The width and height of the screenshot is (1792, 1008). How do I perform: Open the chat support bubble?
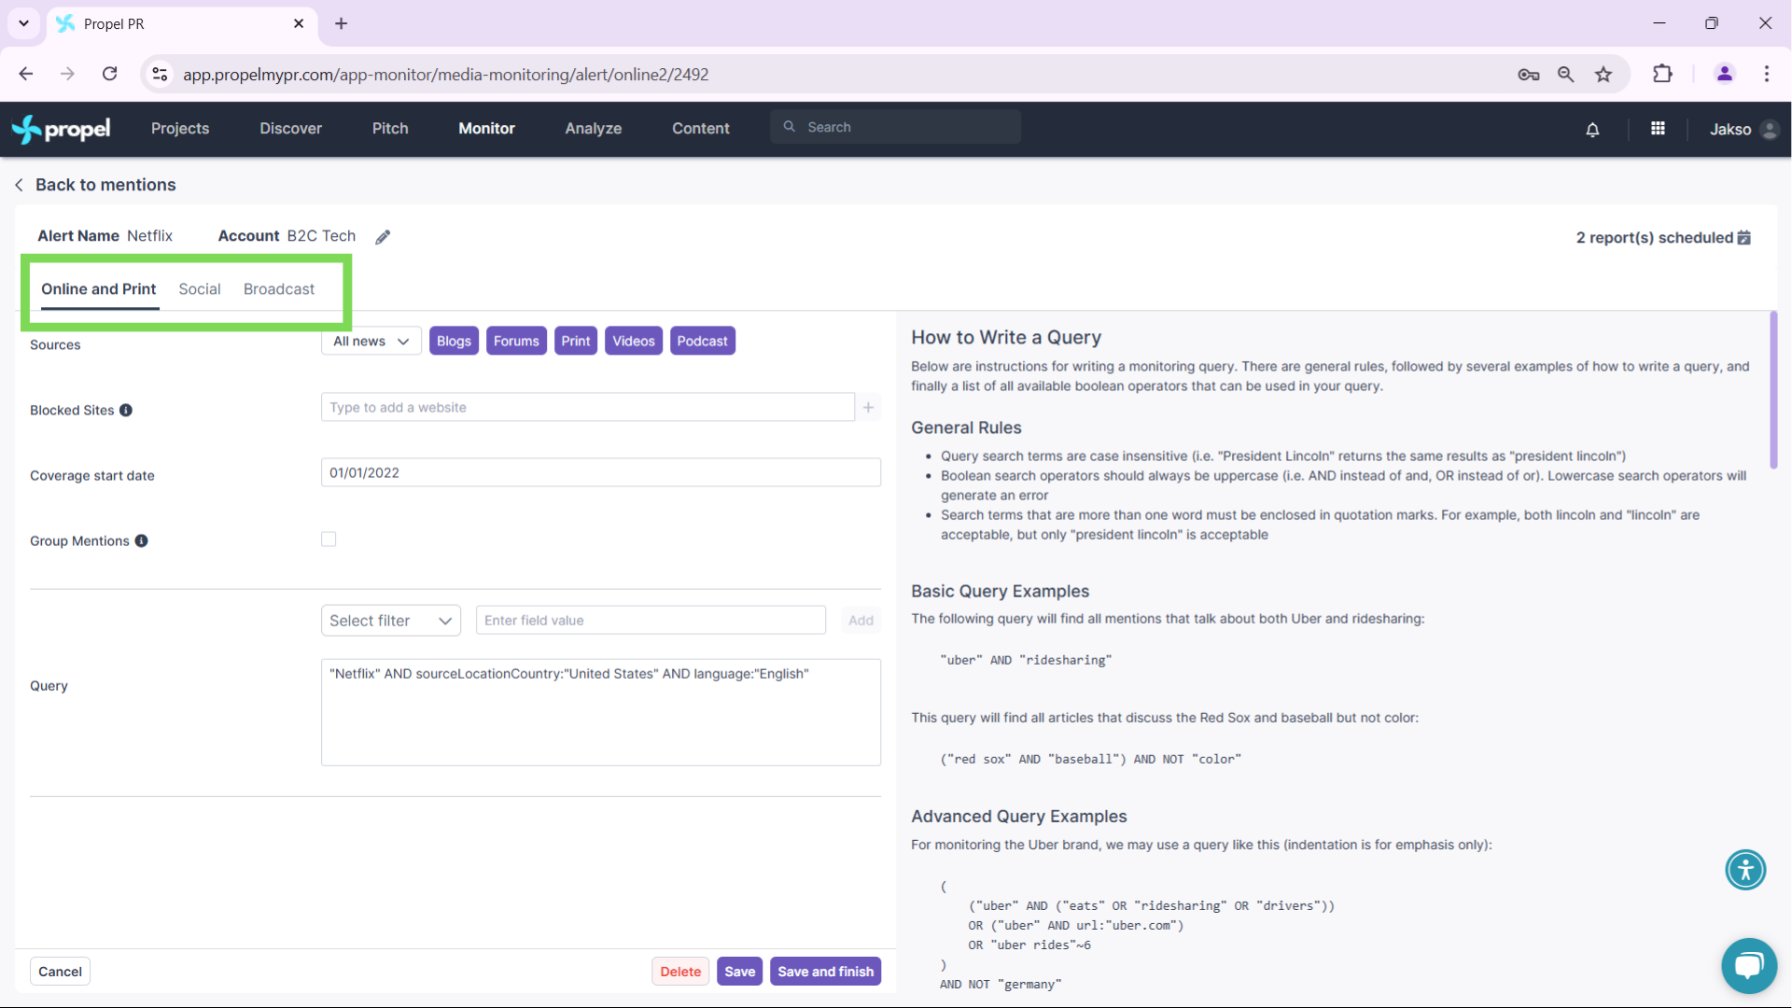tap(1749, 966)
